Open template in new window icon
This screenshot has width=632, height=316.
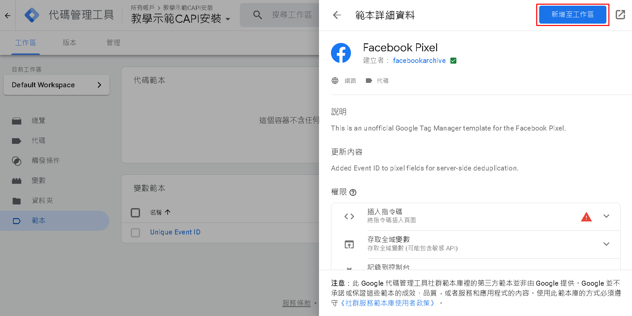point(620,15)
